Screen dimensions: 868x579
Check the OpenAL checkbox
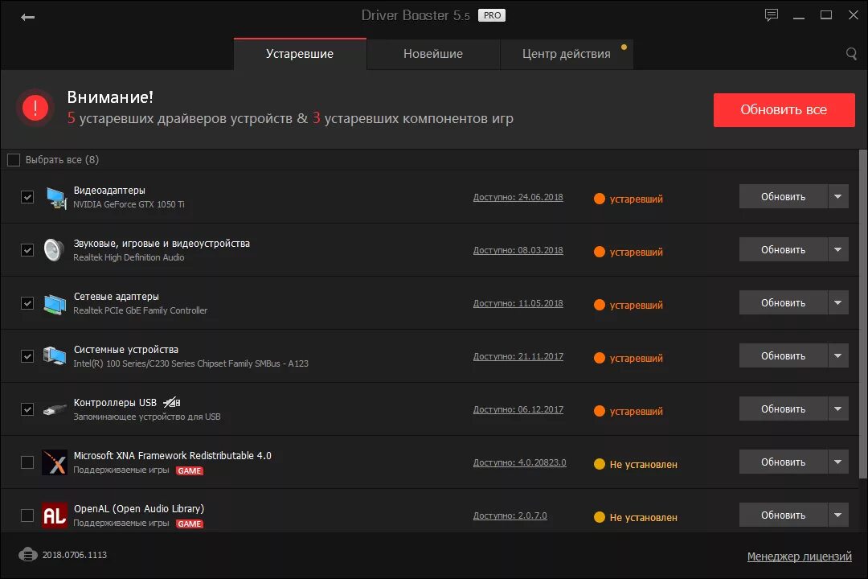click(x=27, y=515)
